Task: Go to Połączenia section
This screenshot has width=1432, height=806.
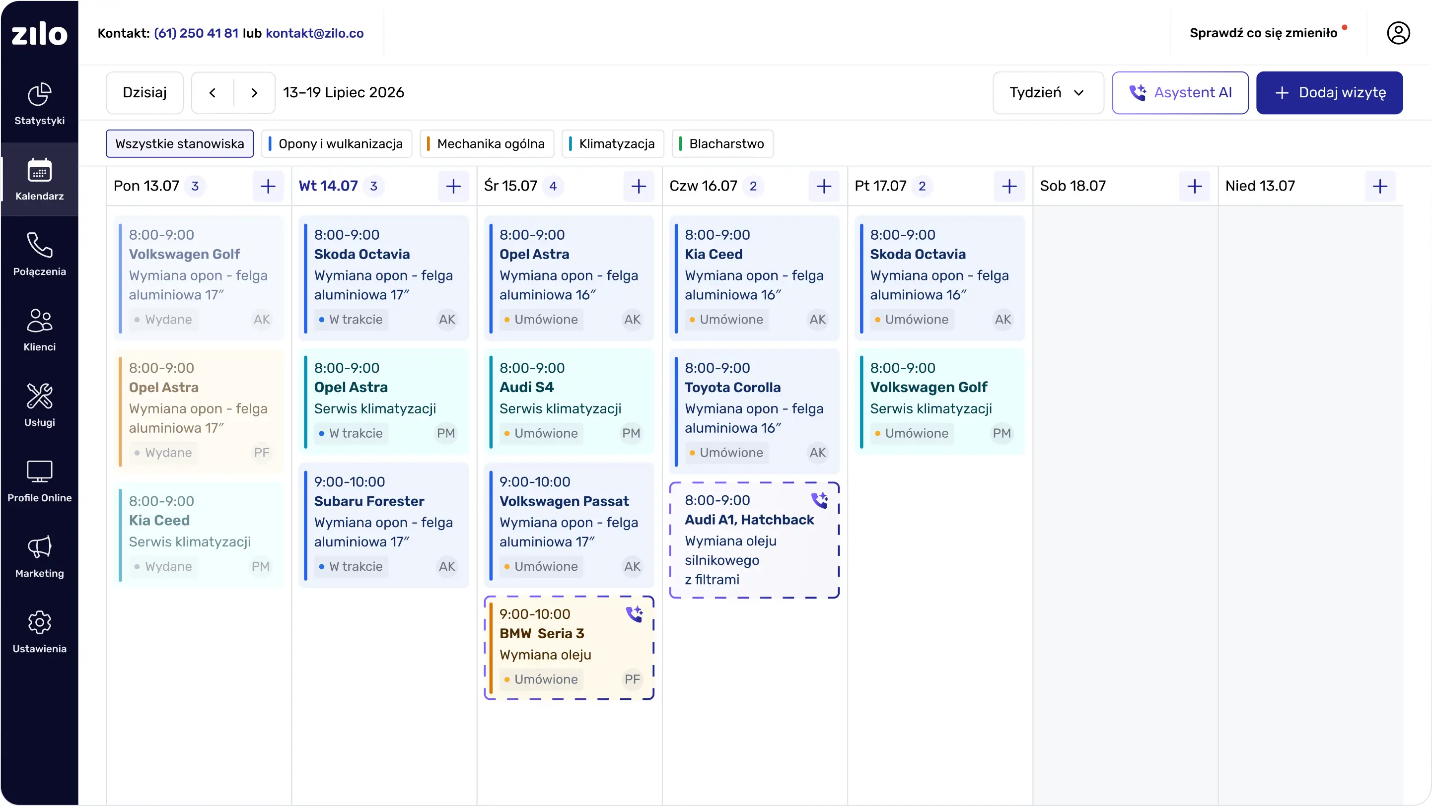Action: 39,255
